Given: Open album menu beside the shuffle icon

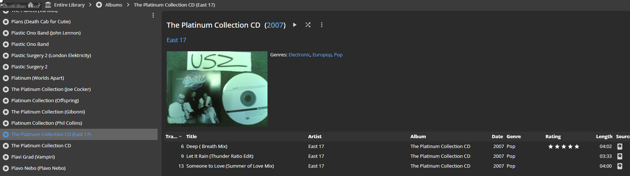Looking at the screenshot, I should pos(321,25).
